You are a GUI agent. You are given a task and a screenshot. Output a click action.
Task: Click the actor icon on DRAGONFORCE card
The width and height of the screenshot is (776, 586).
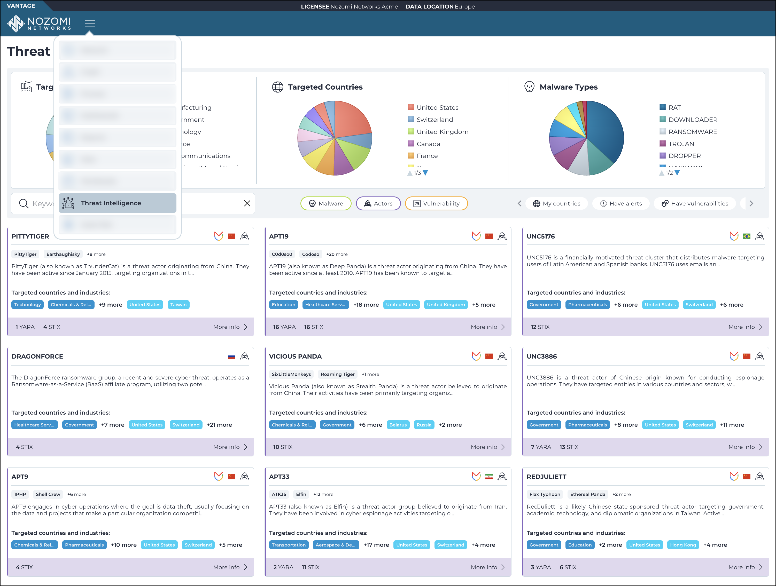245,357
